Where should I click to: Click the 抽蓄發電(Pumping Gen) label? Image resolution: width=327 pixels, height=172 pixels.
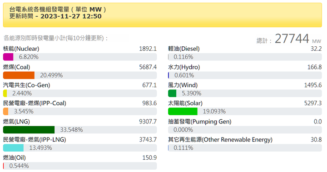(200, 122)
